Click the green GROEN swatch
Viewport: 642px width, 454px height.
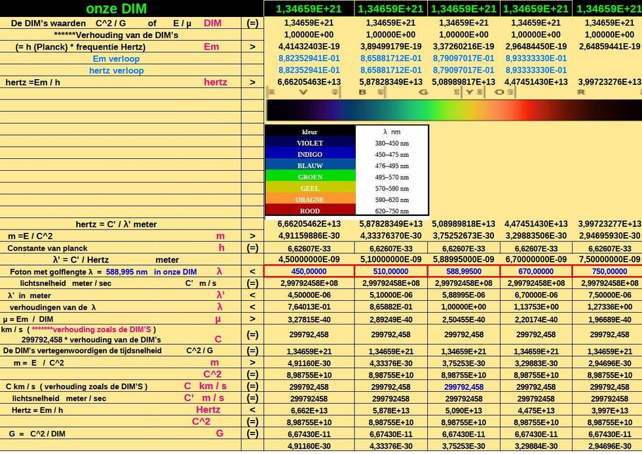(x=310, y=177)
